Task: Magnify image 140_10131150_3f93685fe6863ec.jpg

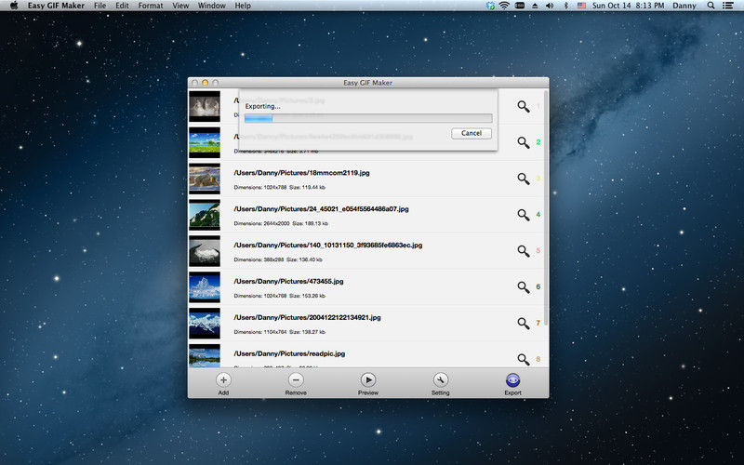Action: 524,251
